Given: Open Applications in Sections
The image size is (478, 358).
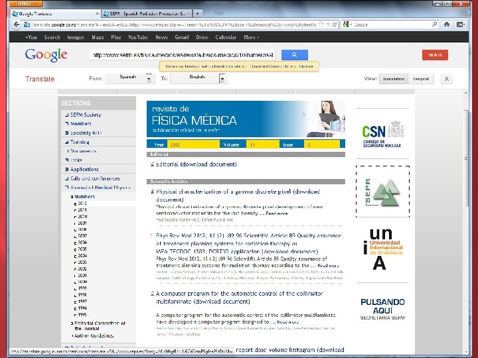Looking at the screenshot, I should click(84, 169).
